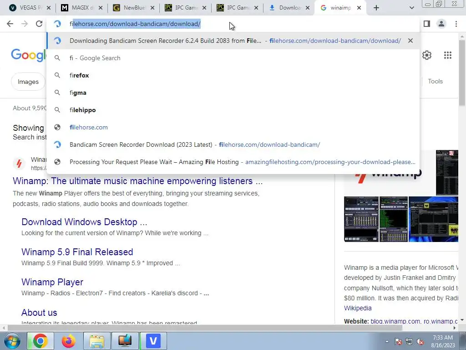Viewport: 466px width, 350px height.
Task: View the top-right Winamp screenshot thumbnail
Action: point(447,173)
